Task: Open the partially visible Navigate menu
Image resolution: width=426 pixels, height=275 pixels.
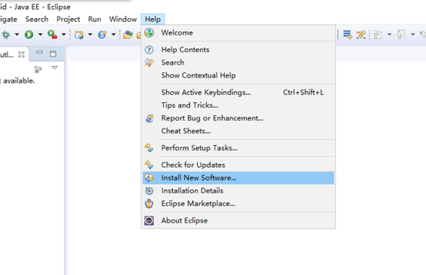Action: 8,19
